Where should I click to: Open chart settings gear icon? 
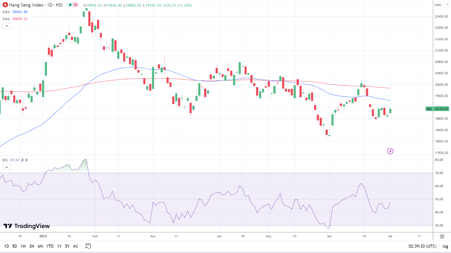(442, 236)
